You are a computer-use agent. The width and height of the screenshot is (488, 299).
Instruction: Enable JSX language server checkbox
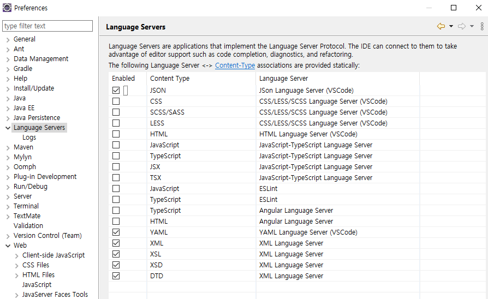coord(116,167)
